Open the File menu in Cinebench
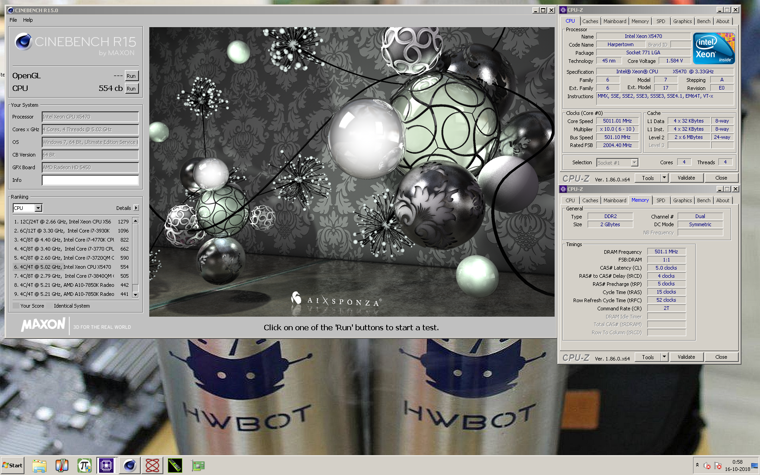The image size is (760, 475). [x=13, y=20]
